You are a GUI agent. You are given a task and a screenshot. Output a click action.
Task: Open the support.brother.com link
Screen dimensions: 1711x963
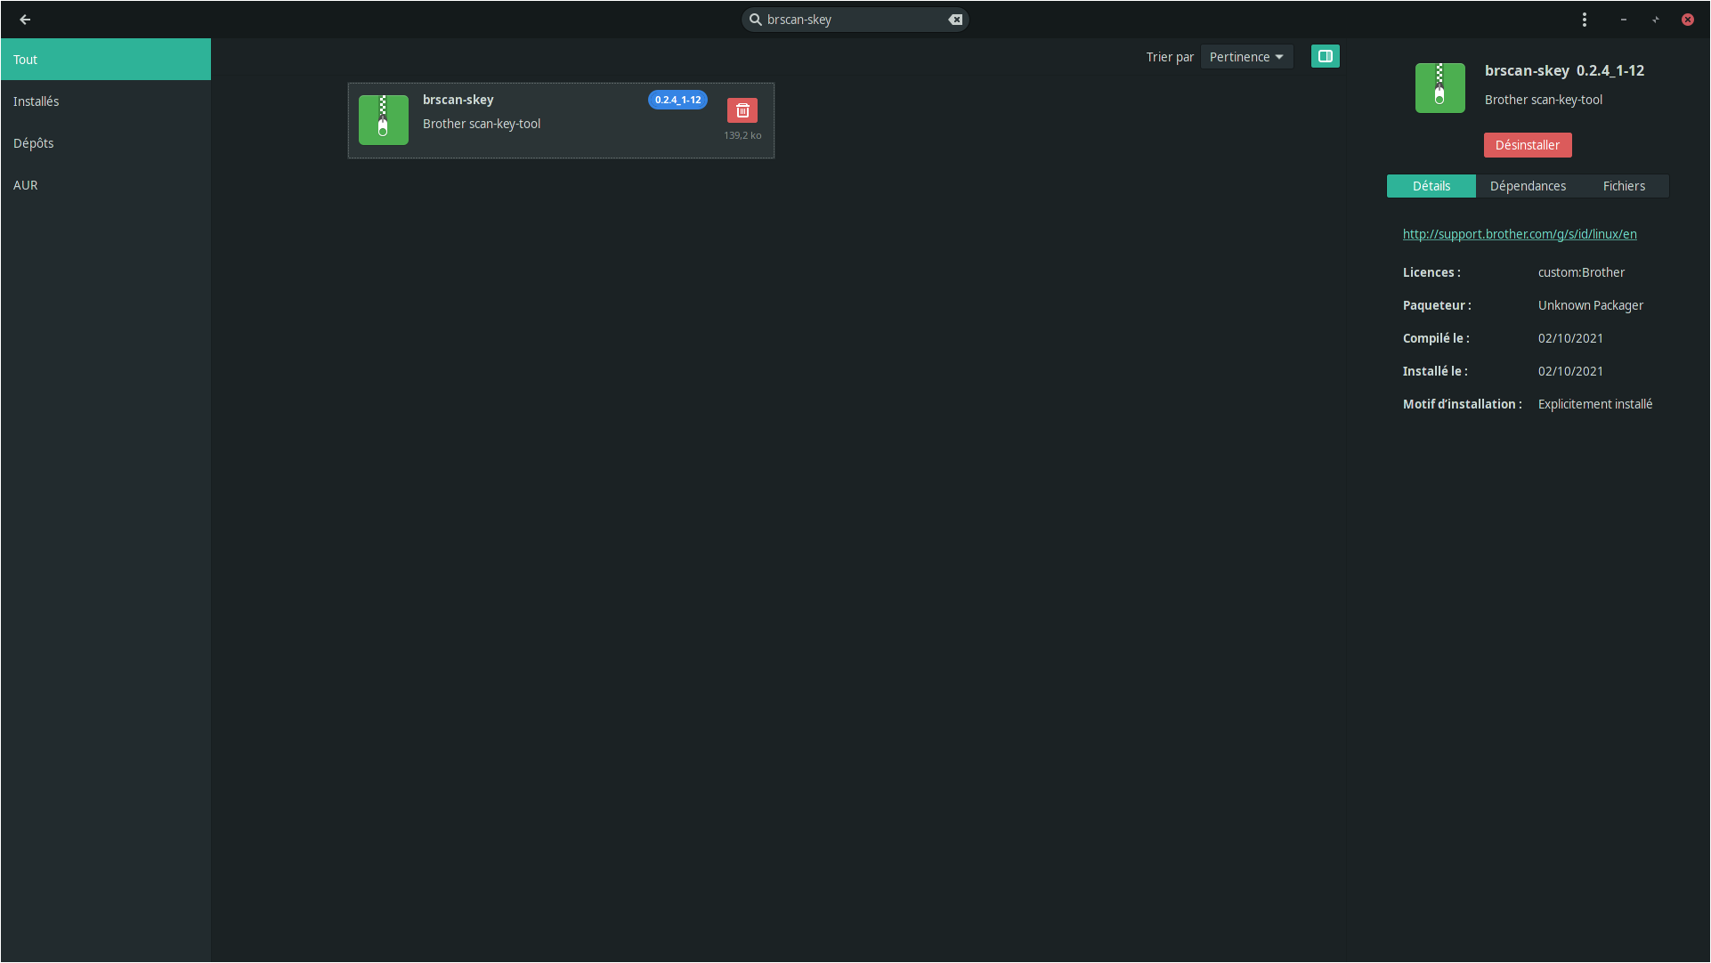[x=1519, y=234]
